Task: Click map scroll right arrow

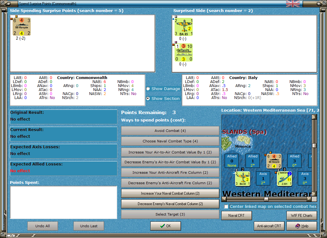Action: pyautogui.click(x=309, y=199)
